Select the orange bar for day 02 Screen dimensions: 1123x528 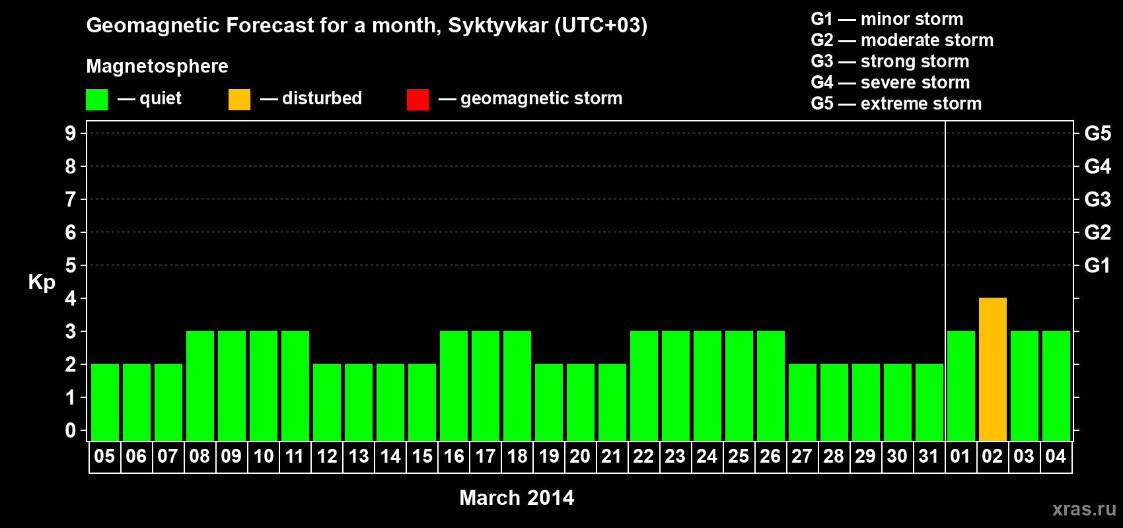993,370
